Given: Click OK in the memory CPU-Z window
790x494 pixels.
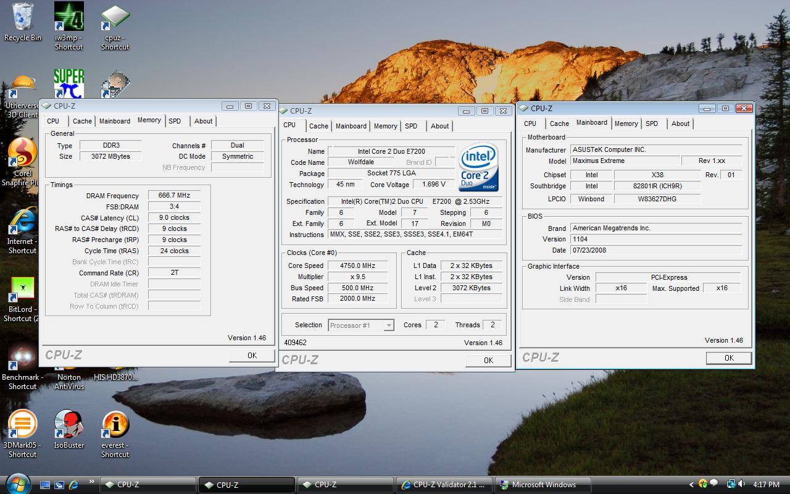Looking at the screenshot, I should click(x=252, y=355).
